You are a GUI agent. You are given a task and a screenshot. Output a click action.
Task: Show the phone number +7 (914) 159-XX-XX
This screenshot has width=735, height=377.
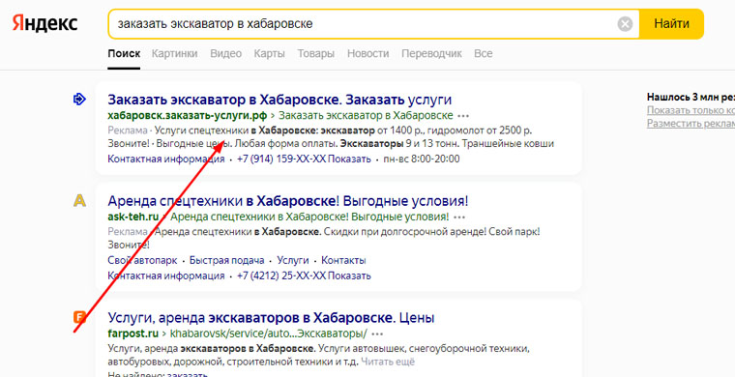(304, 159)
